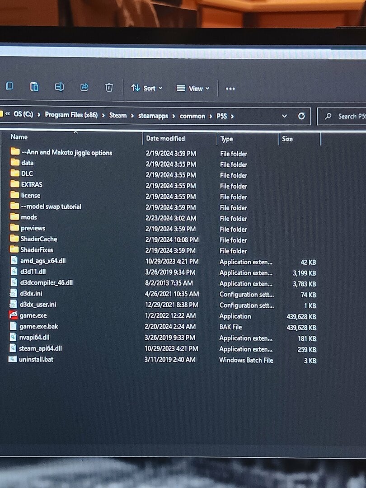Select the previews folder icon

pos(14,227)
